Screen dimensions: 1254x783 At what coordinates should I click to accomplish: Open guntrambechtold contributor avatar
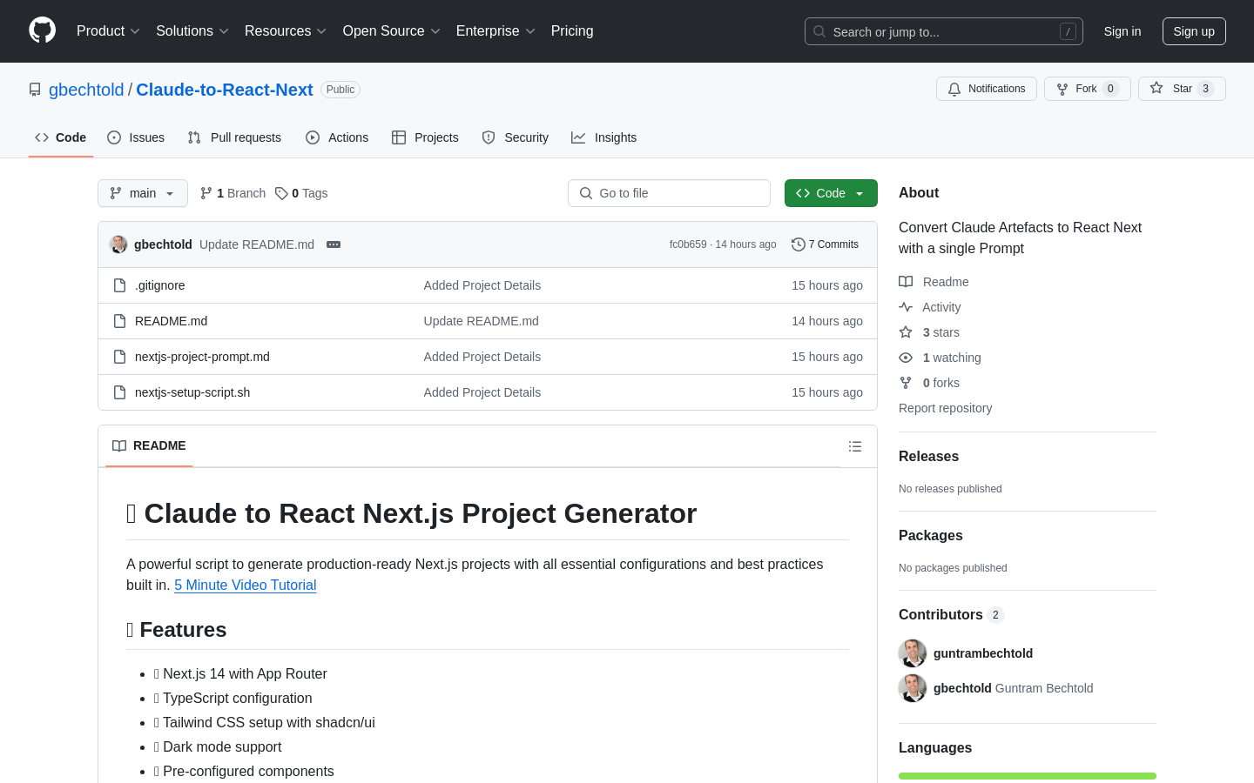pos(913,653)
